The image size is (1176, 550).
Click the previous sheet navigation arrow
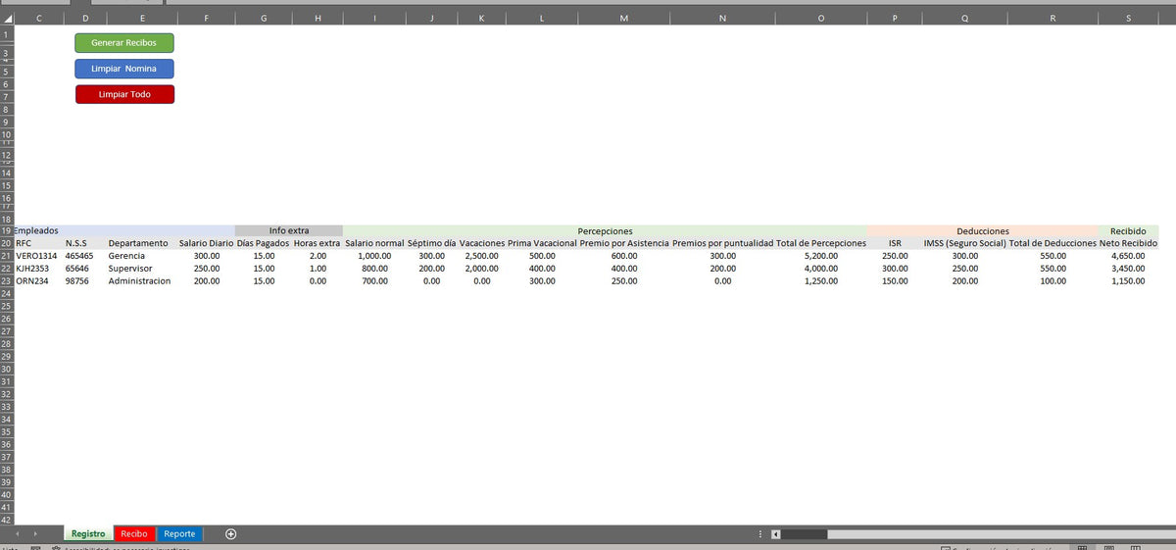[x=18, y=534]
